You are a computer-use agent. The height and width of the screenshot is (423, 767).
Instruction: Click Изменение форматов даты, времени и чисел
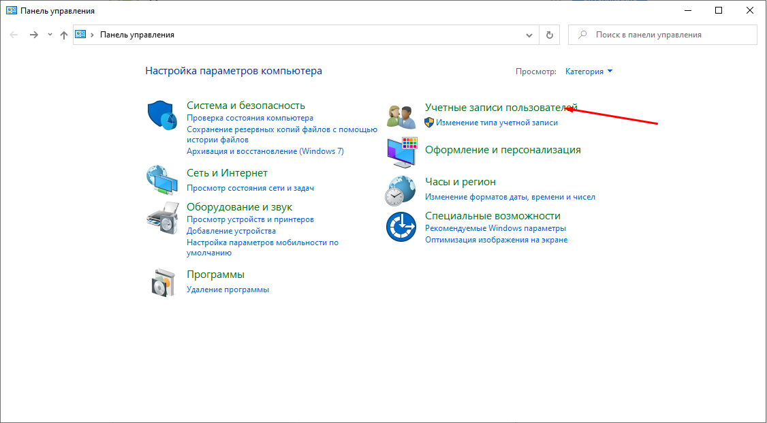pyautogui.click(x=510, y=197)
